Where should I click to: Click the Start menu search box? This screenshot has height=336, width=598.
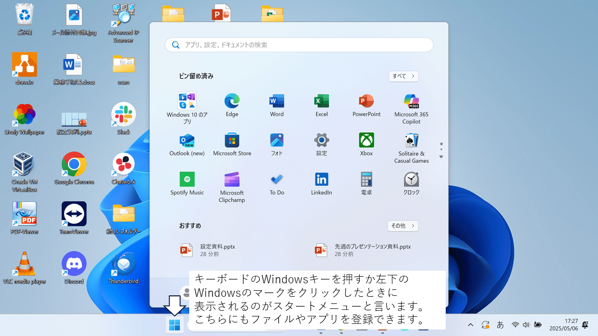[x=299, y=45]
